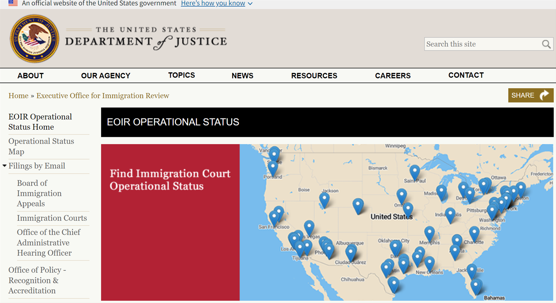Screen dimensions: 556x303
Task: Select the map pin near Saint Paul
Action: 415,172
